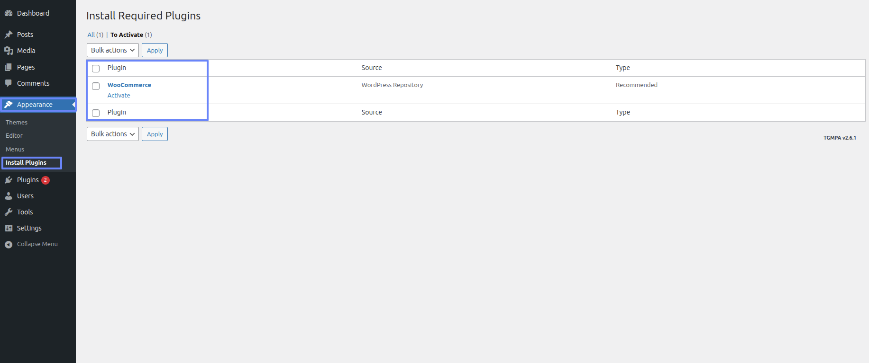
Task: Click the Install Required Plugins heading
Action: 143,16
